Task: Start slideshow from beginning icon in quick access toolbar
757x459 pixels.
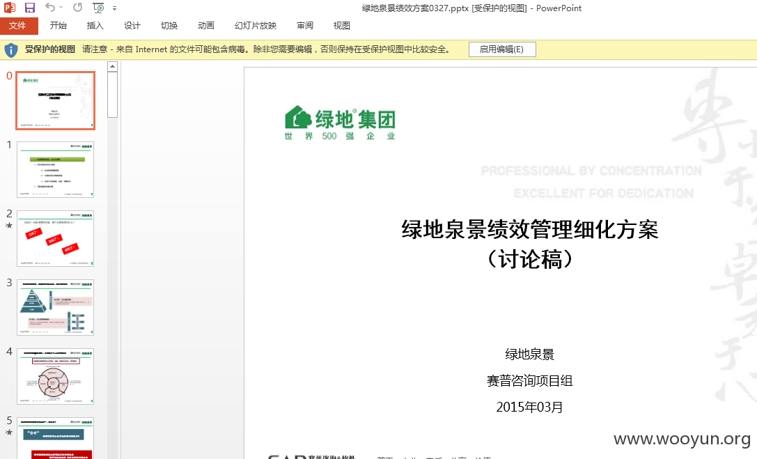Action: pos(98,8)
